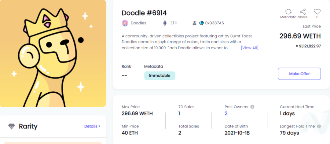Open Past Owners info icon
The height and width of the screenshot is (144, 330).
point(252,107)
